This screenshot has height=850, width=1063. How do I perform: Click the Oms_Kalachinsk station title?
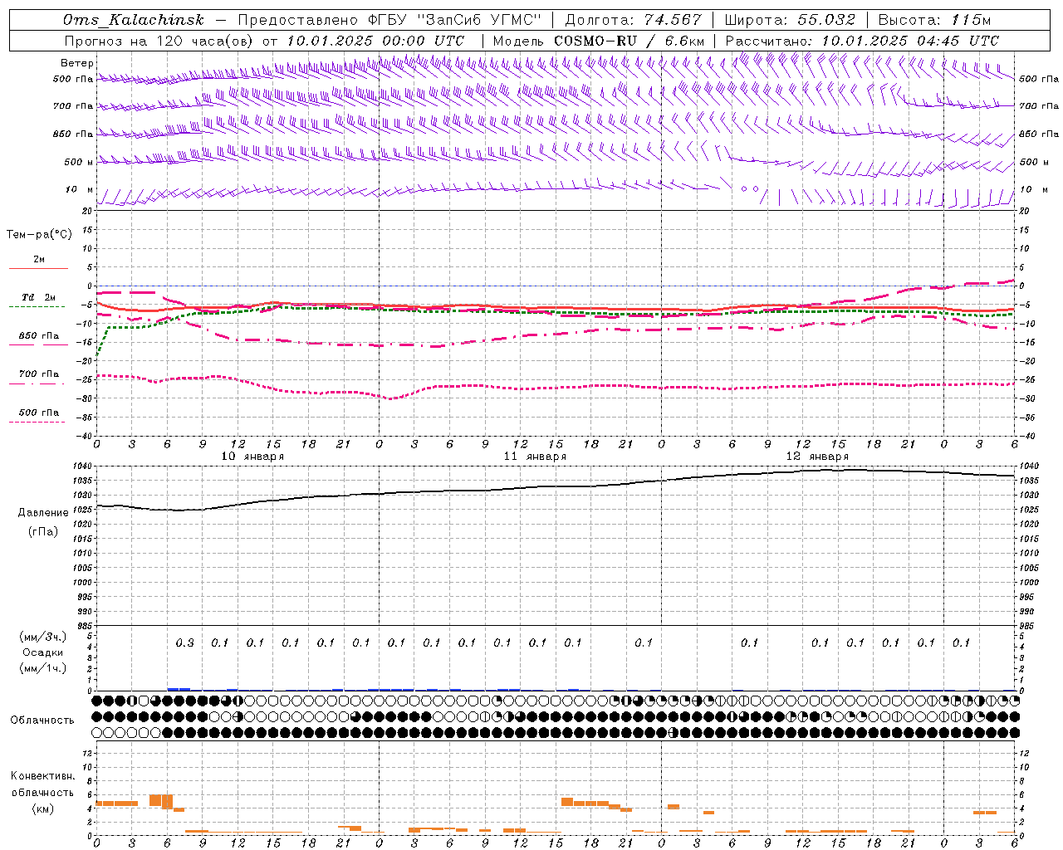(134, 20)
